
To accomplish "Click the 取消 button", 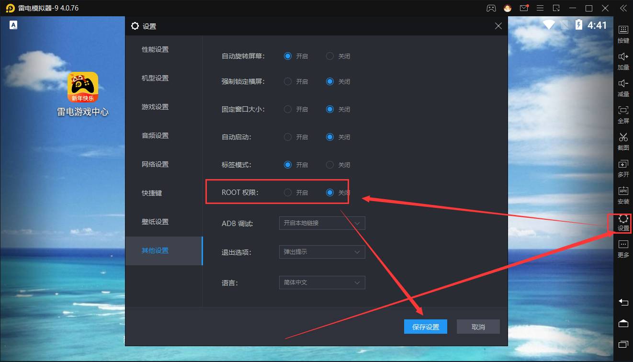I will coord(478,327).
